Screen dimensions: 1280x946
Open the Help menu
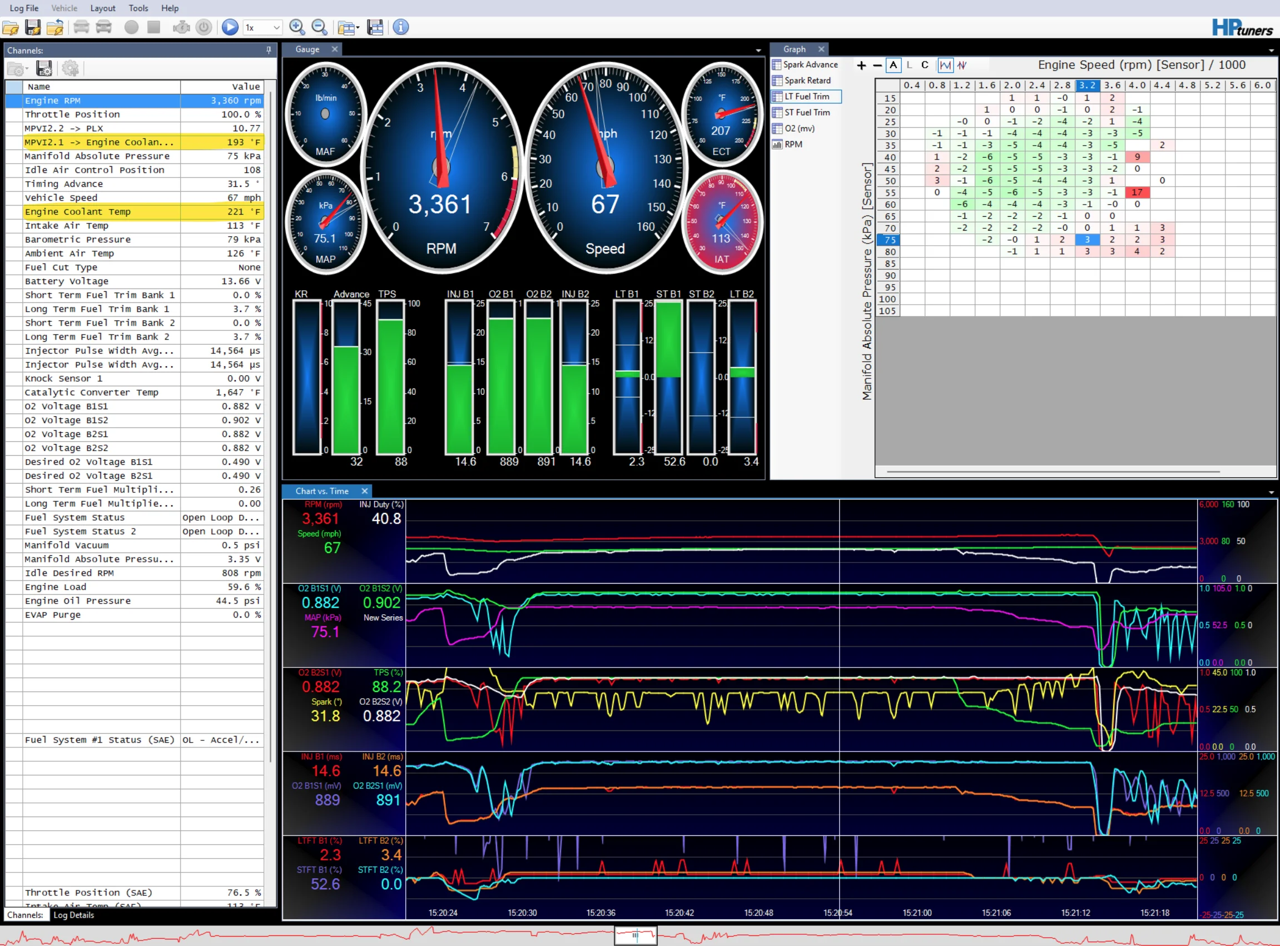[170, 8]
